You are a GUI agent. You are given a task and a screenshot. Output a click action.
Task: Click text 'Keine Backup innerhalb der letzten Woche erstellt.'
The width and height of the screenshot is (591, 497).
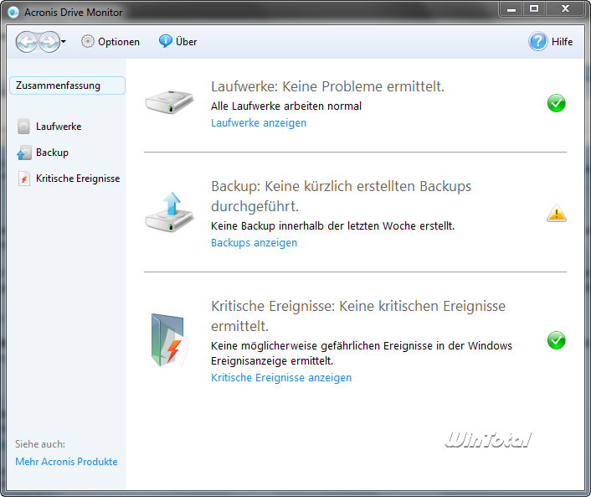click(x=333, y=226)
